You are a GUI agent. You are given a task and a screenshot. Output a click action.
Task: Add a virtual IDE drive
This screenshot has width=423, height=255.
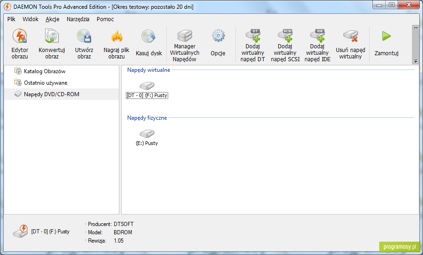[x=317, y=45]
